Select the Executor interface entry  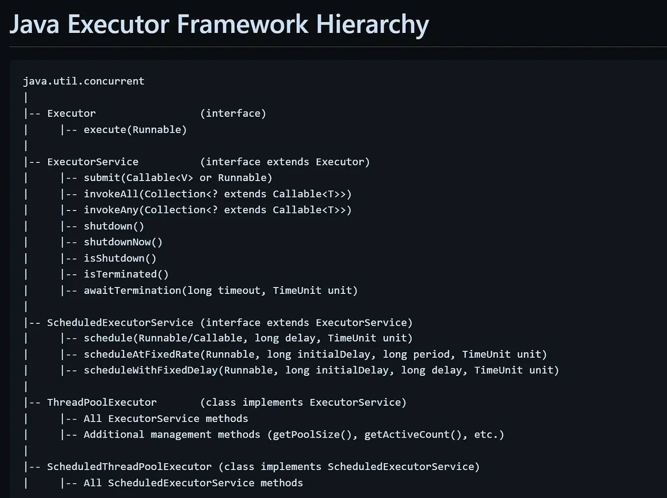pos(71,113)
